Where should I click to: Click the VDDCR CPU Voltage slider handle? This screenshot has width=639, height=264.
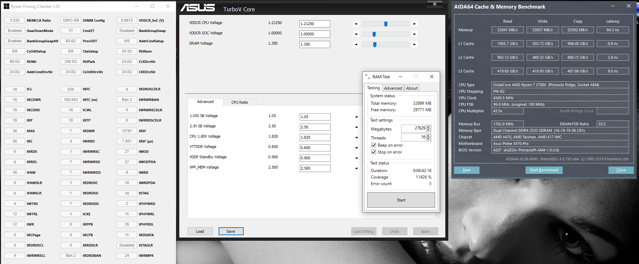pyautogui.click(x=386, y=24)
